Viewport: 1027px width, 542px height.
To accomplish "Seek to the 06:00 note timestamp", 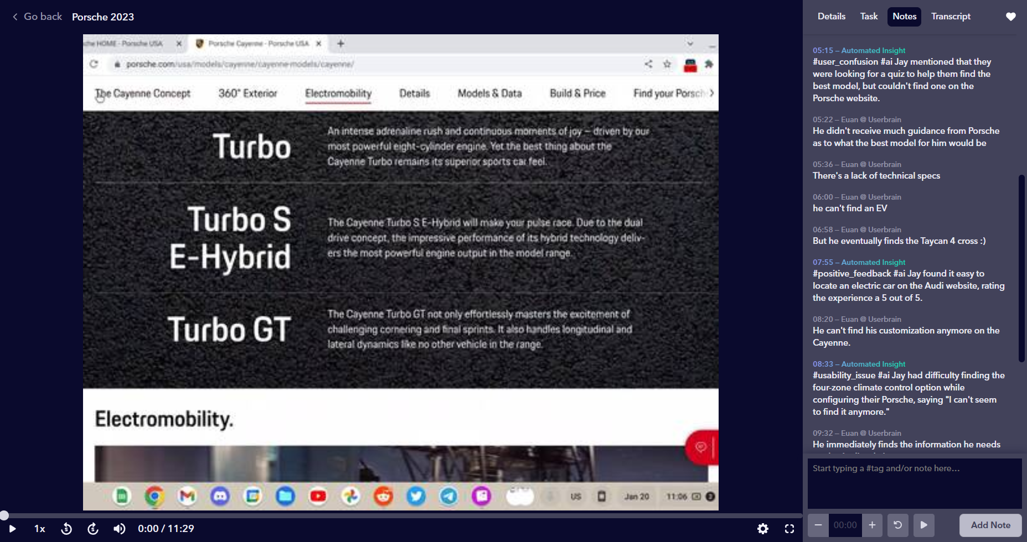I will [823, 197].
